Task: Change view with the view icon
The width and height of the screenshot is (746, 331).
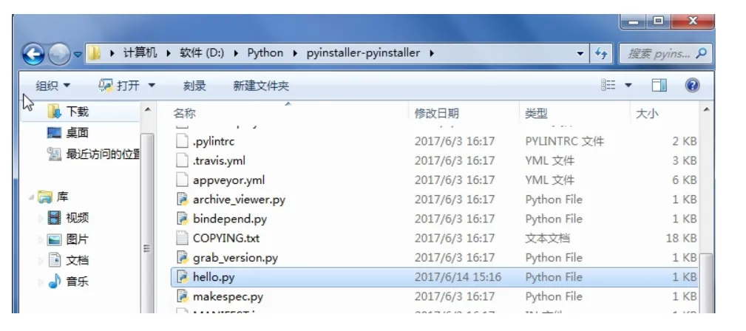Action: tap(608, 85)
